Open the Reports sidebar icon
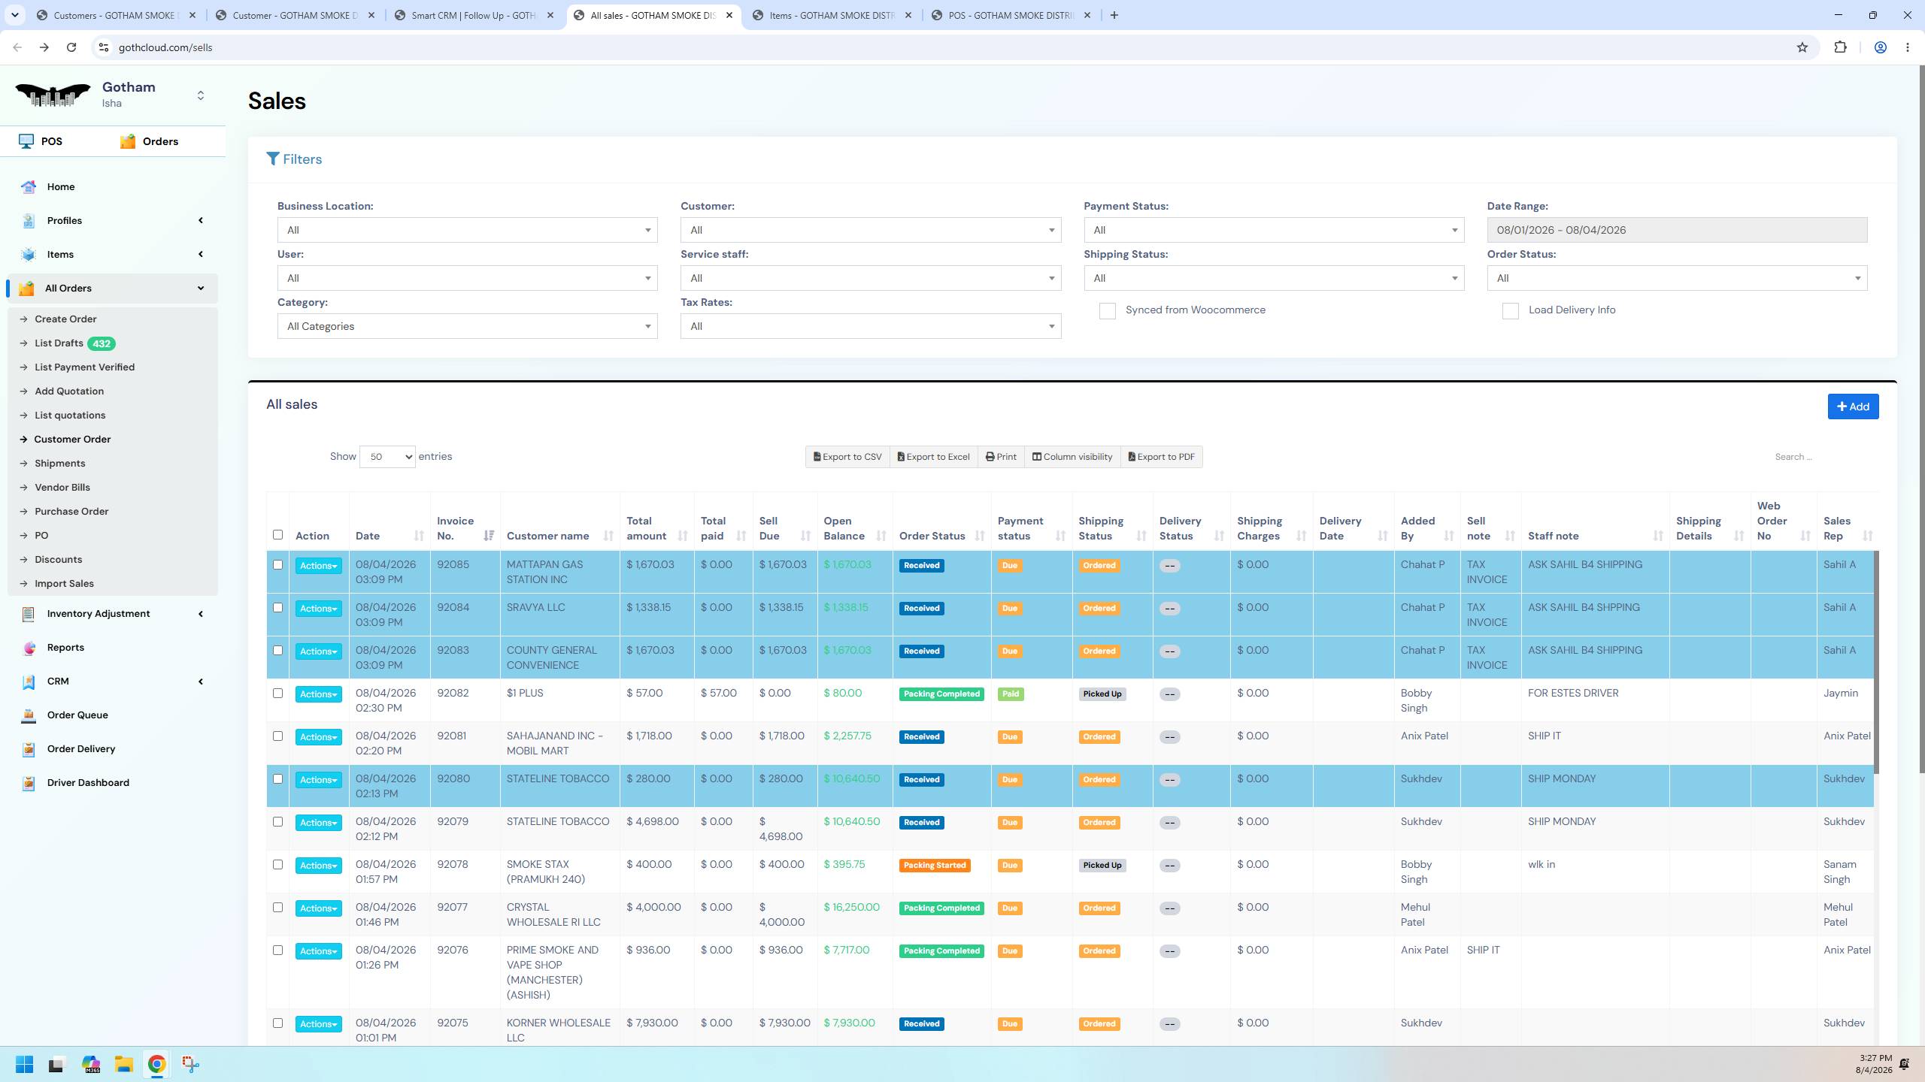The image size is (1925, 1082). point(29,648)
